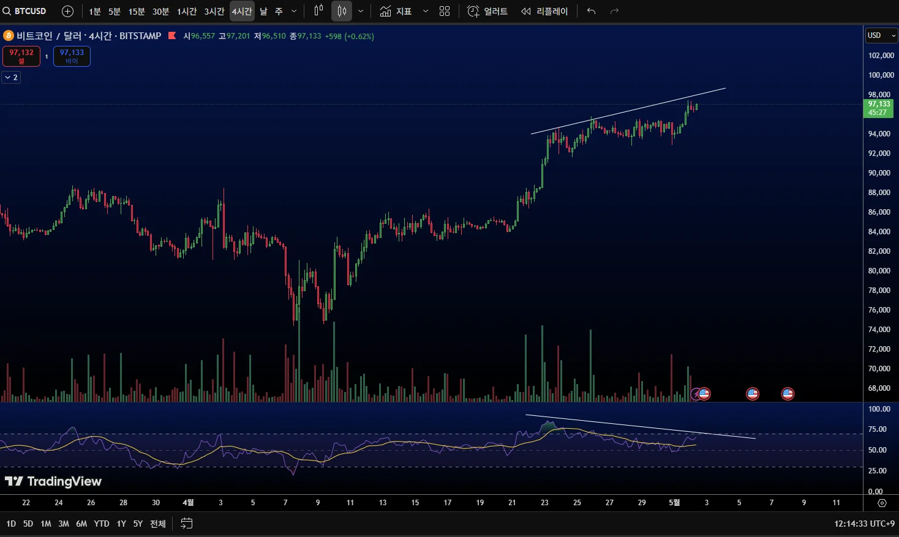Set date range to 3M

[x=64, y=524]
